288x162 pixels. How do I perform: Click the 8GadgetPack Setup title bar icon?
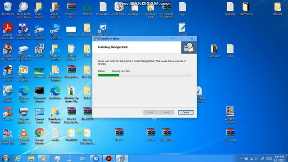pos(95,39)
